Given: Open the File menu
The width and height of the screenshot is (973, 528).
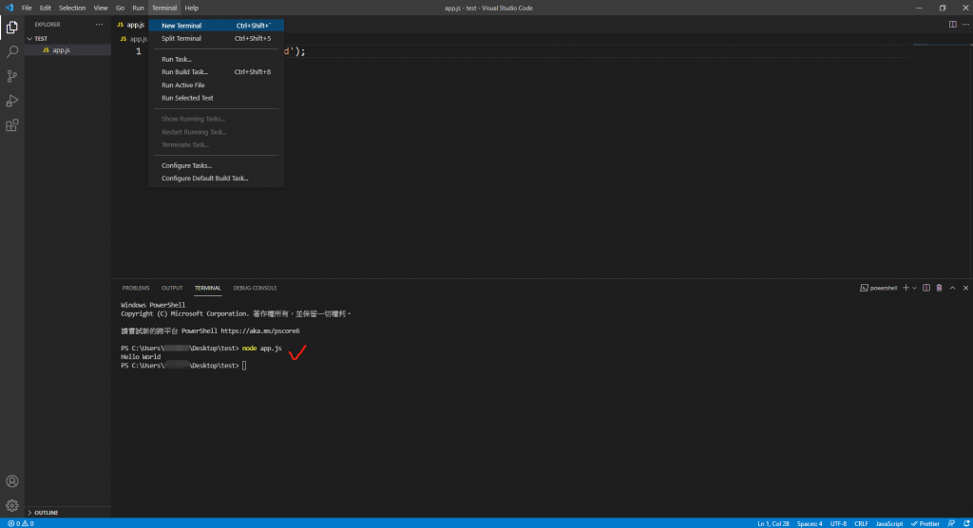Looking at the screenshot, I should click(27, 8).
